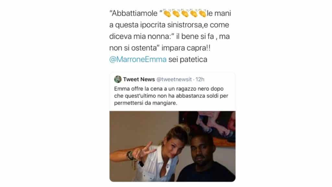The width and height of the screenshot is (332, 187).
Task: Click the second clapping hands emoji
Action: click(176, 13)
